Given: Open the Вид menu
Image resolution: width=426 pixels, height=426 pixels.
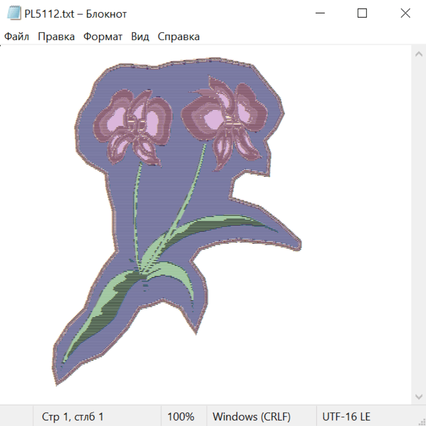Looking at the screenshot, I should [140, 37].
